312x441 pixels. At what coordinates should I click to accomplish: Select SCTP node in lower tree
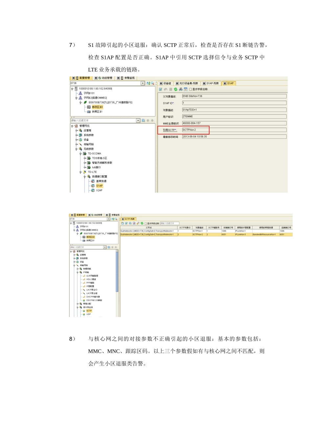pyautogui.click(x=89, y=311)
